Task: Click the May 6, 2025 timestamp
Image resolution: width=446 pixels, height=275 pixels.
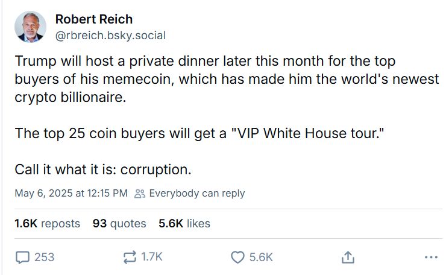Action: pyautogui.click(x=71, y=194)
